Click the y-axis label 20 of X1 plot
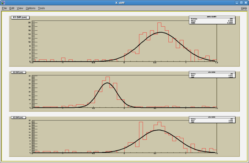Screen dimensions: 249x163 (x=29, y=23)
